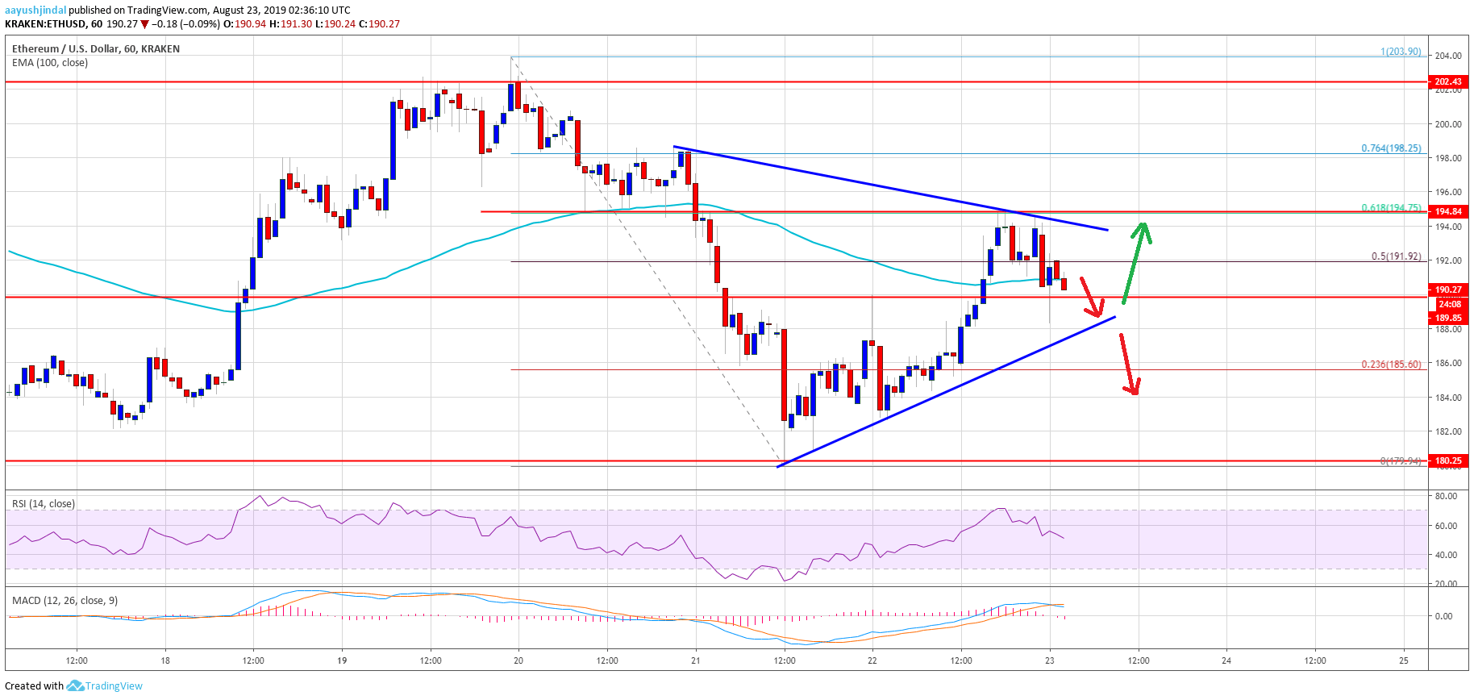Select the 1(203.90) Fibonacci level label

point(1401,52)
